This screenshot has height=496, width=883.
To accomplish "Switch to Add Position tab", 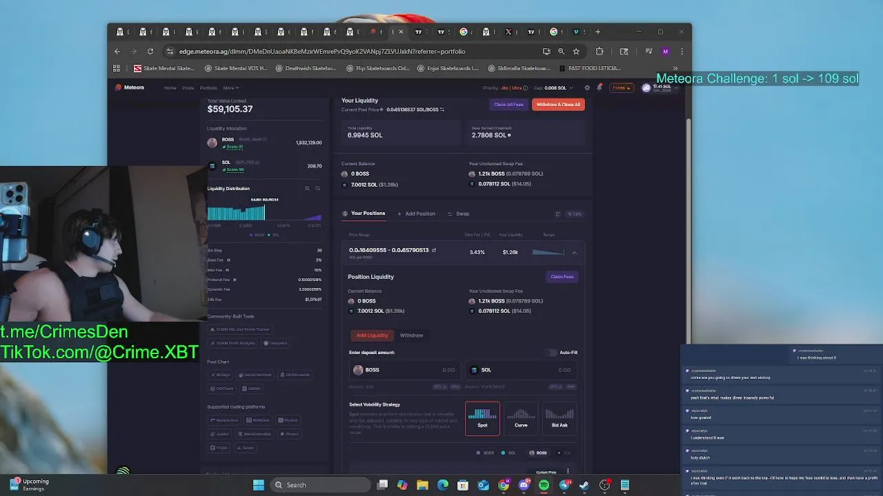I will point(416,214).
